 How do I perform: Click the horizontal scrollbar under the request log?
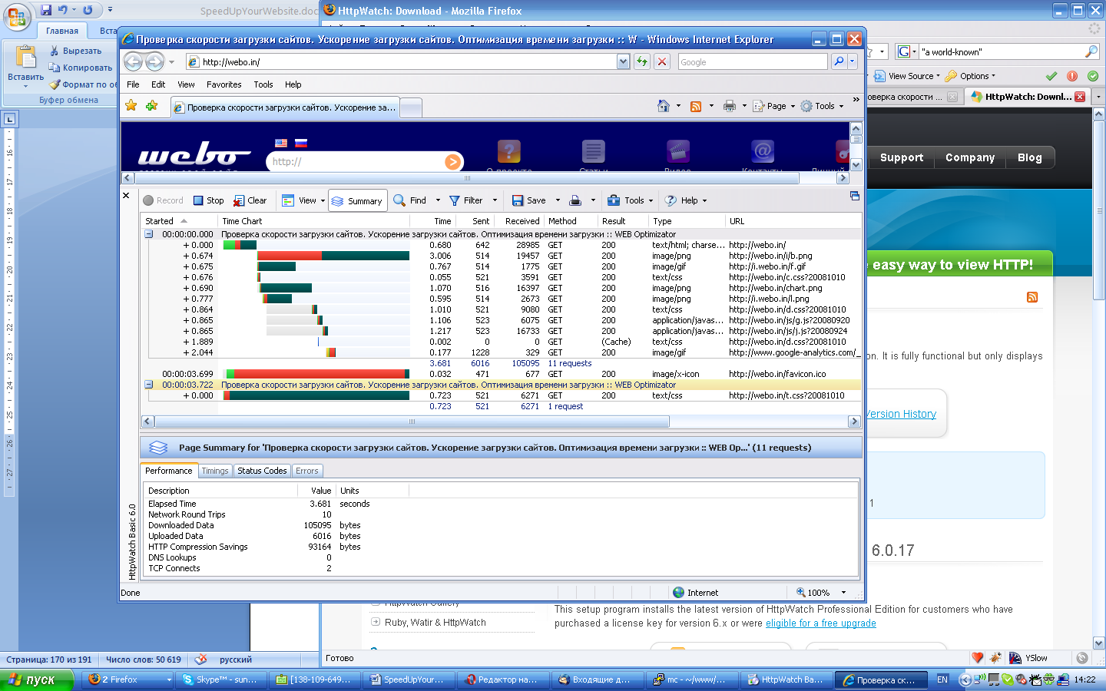[412, 422]
